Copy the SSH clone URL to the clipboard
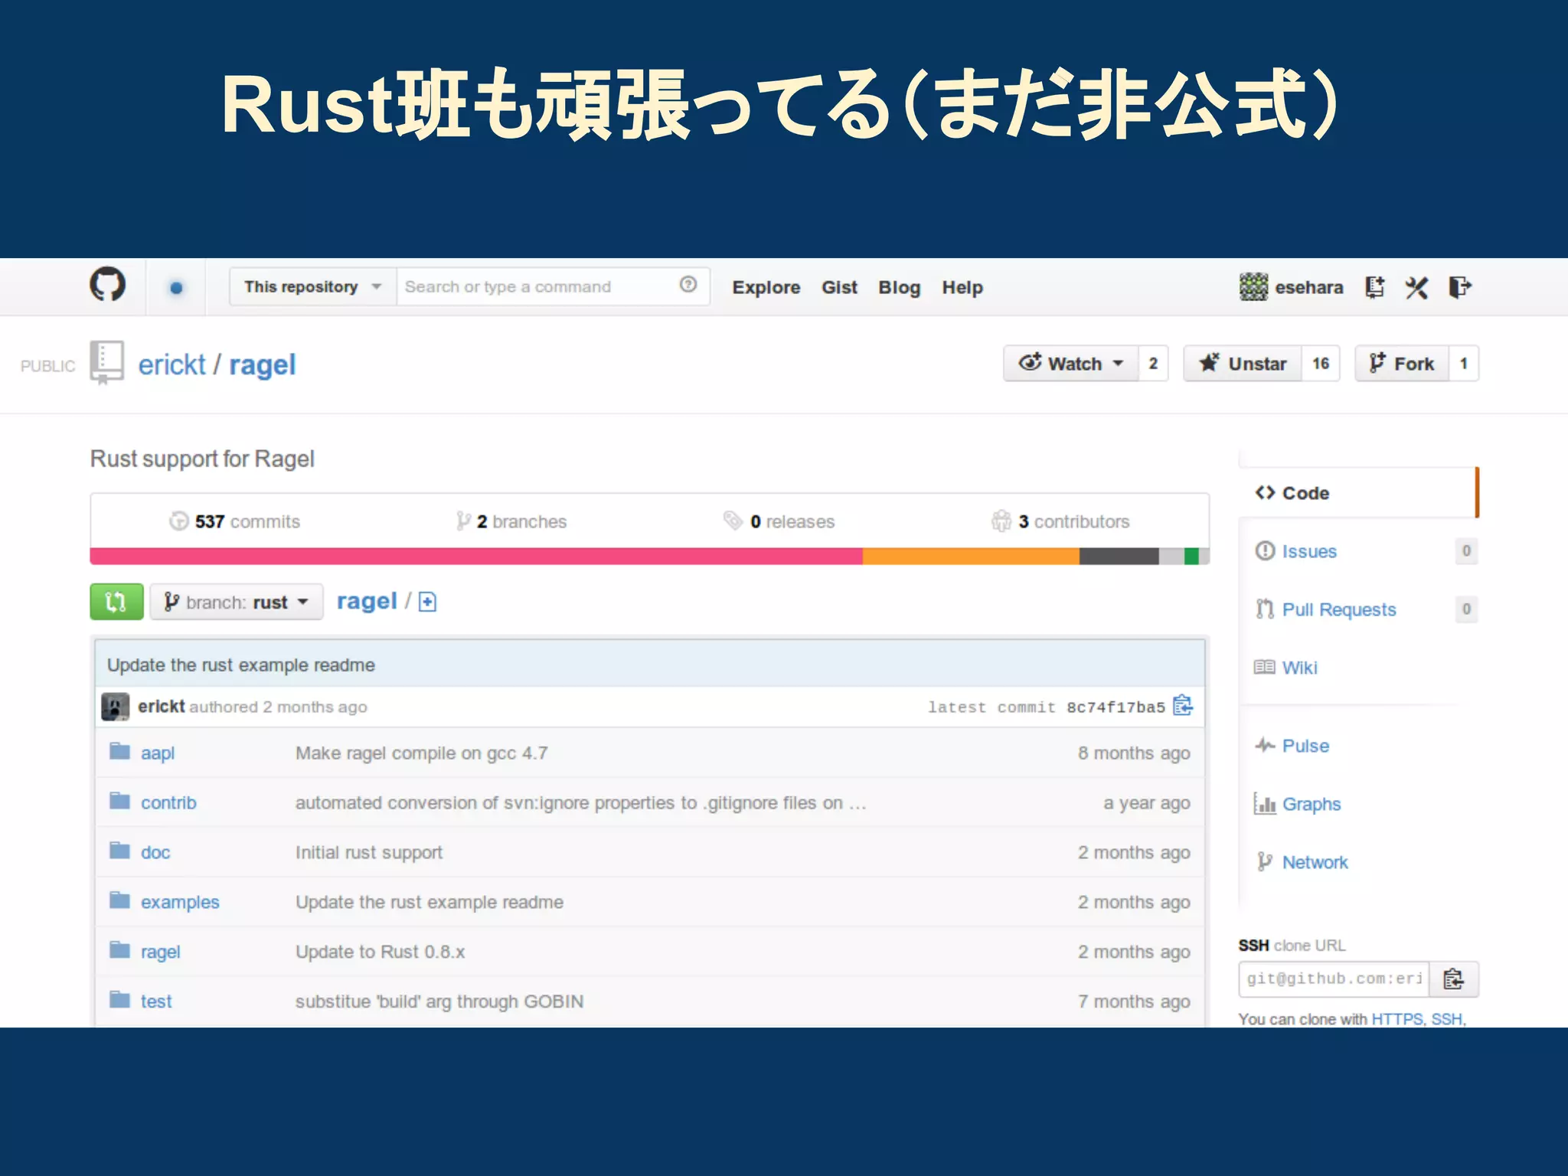This screenshot has width=1568, height=1176. (x=1453, y=979)
